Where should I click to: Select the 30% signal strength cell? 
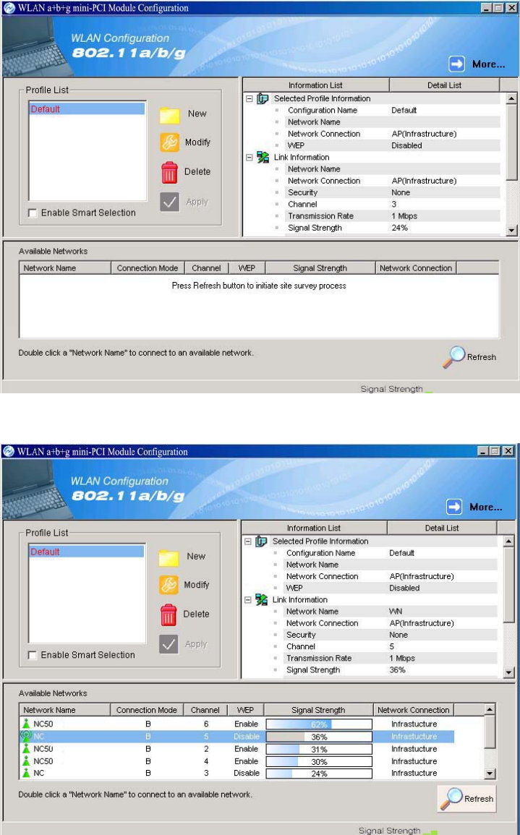[319, 761]
